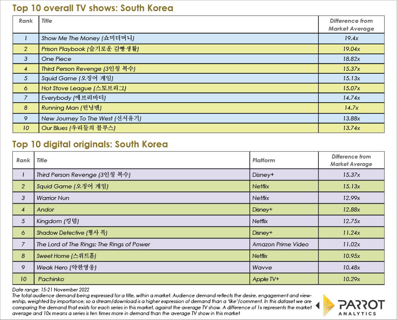
Task: Click 'Netflix' in the Kingdom row
Action: (x=260, y=221)
